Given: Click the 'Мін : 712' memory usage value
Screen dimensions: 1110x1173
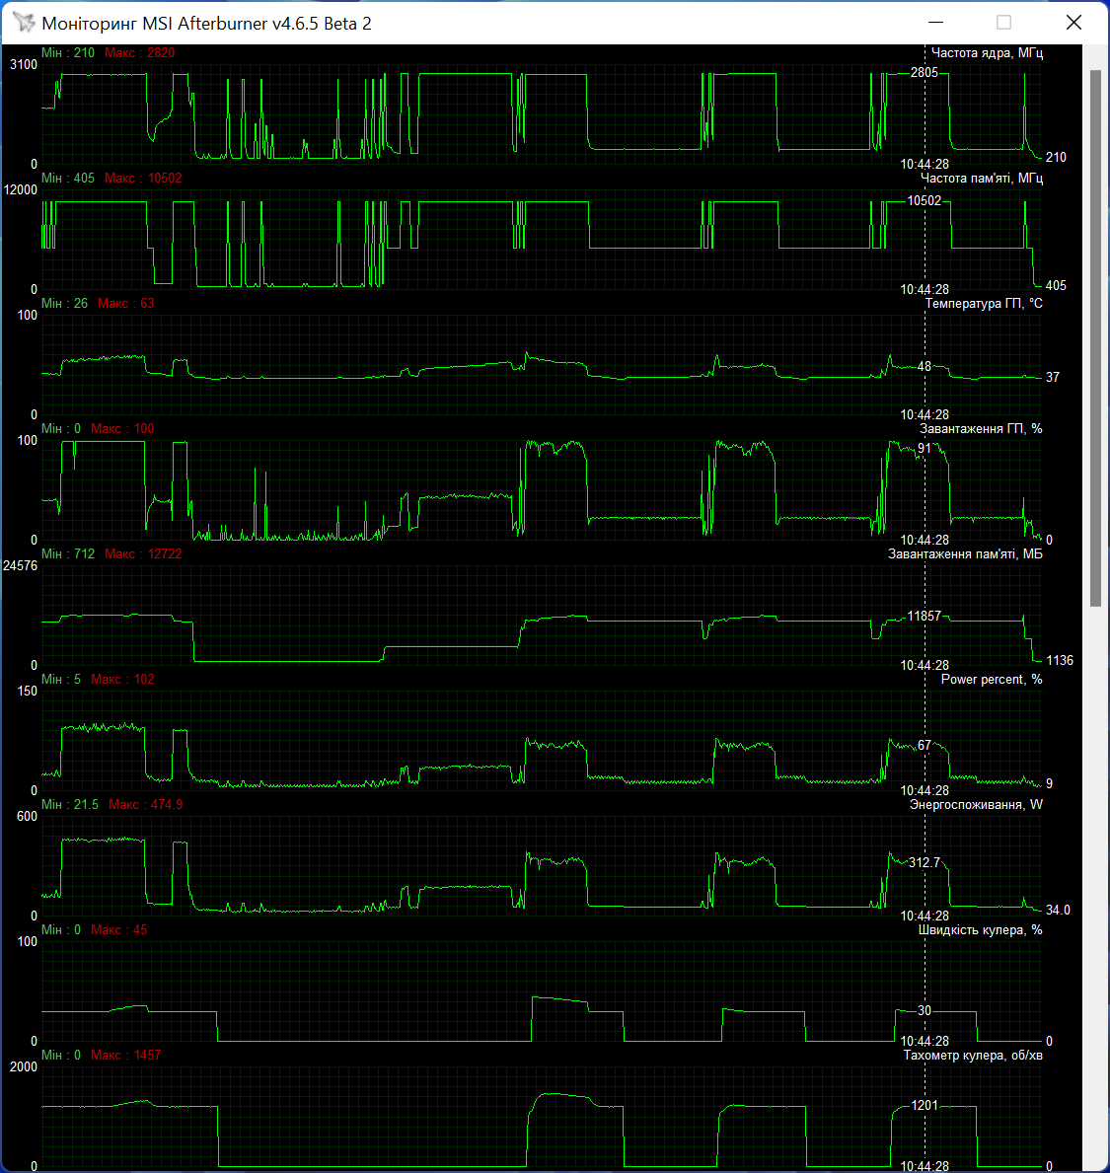Looking at the screenshot, I should point(68,554).
